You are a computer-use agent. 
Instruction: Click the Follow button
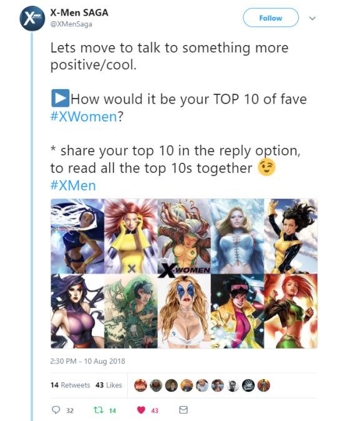tap(271, 17)
